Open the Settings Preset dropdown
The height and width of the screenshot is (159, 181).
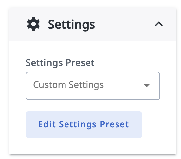pos(93,86)
